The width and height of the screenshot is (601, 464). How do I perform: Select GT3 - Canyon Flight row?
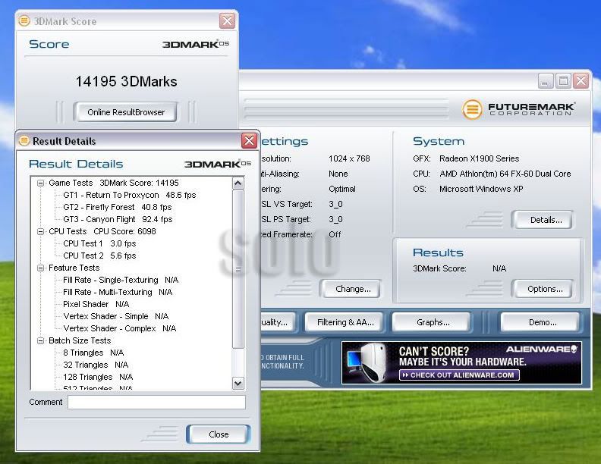[118, 219]
